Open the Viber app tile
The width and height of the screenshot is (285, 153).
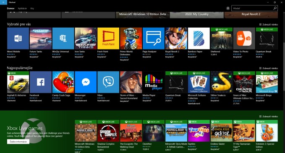[x=108, y=82]
